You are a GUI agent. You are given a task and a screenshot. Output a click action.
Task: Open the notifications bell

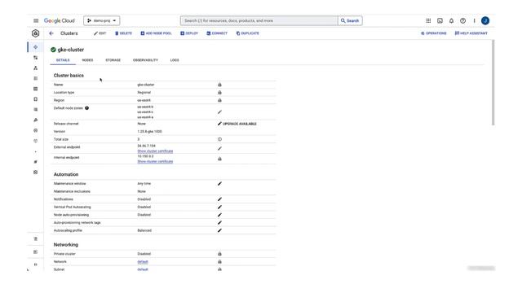tap(451, 20)
